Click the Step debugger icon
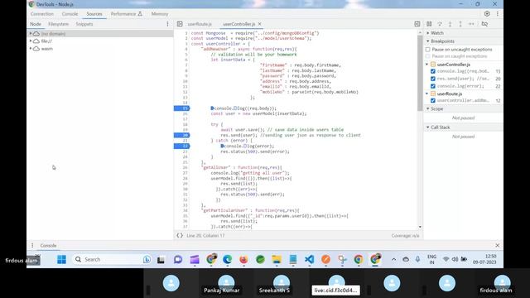Image resolution: width=530 pixels, height=298 pixels. tap(471, 24)
